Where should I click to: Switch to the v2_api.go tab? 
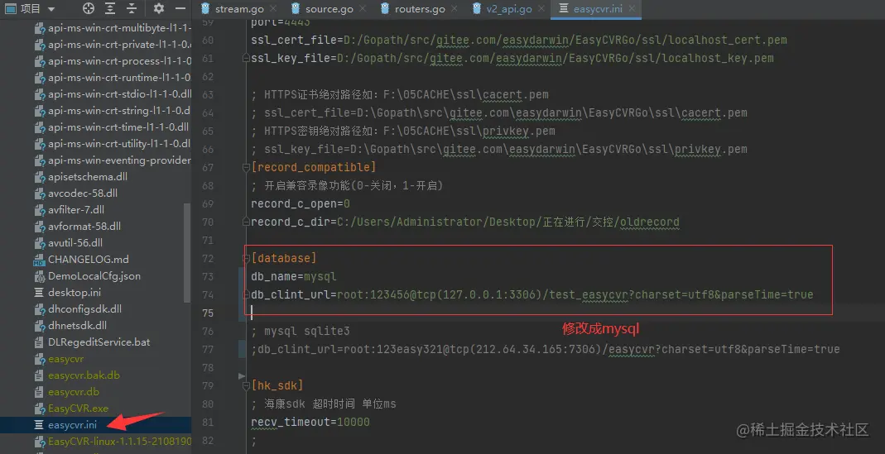tap(508, 9)
